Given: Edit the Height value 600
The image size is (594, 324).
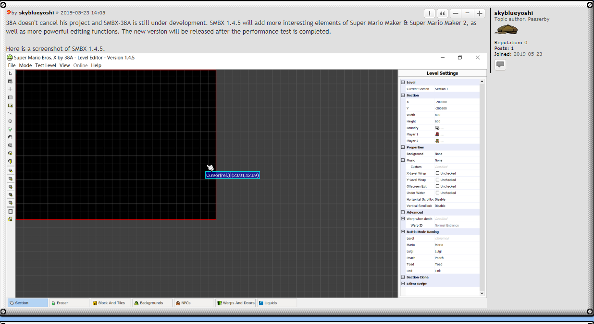Looking at the screenshot, I should click(457, 121).
